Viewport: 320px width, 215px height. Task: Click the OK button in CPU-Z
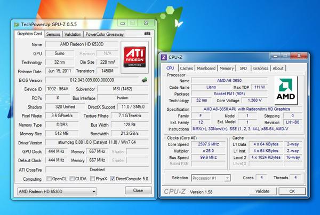[292, 191]
